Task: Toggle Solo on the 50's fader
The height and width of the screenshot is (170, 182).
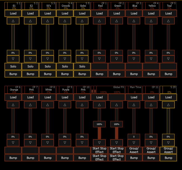Action: pos(48,66)
